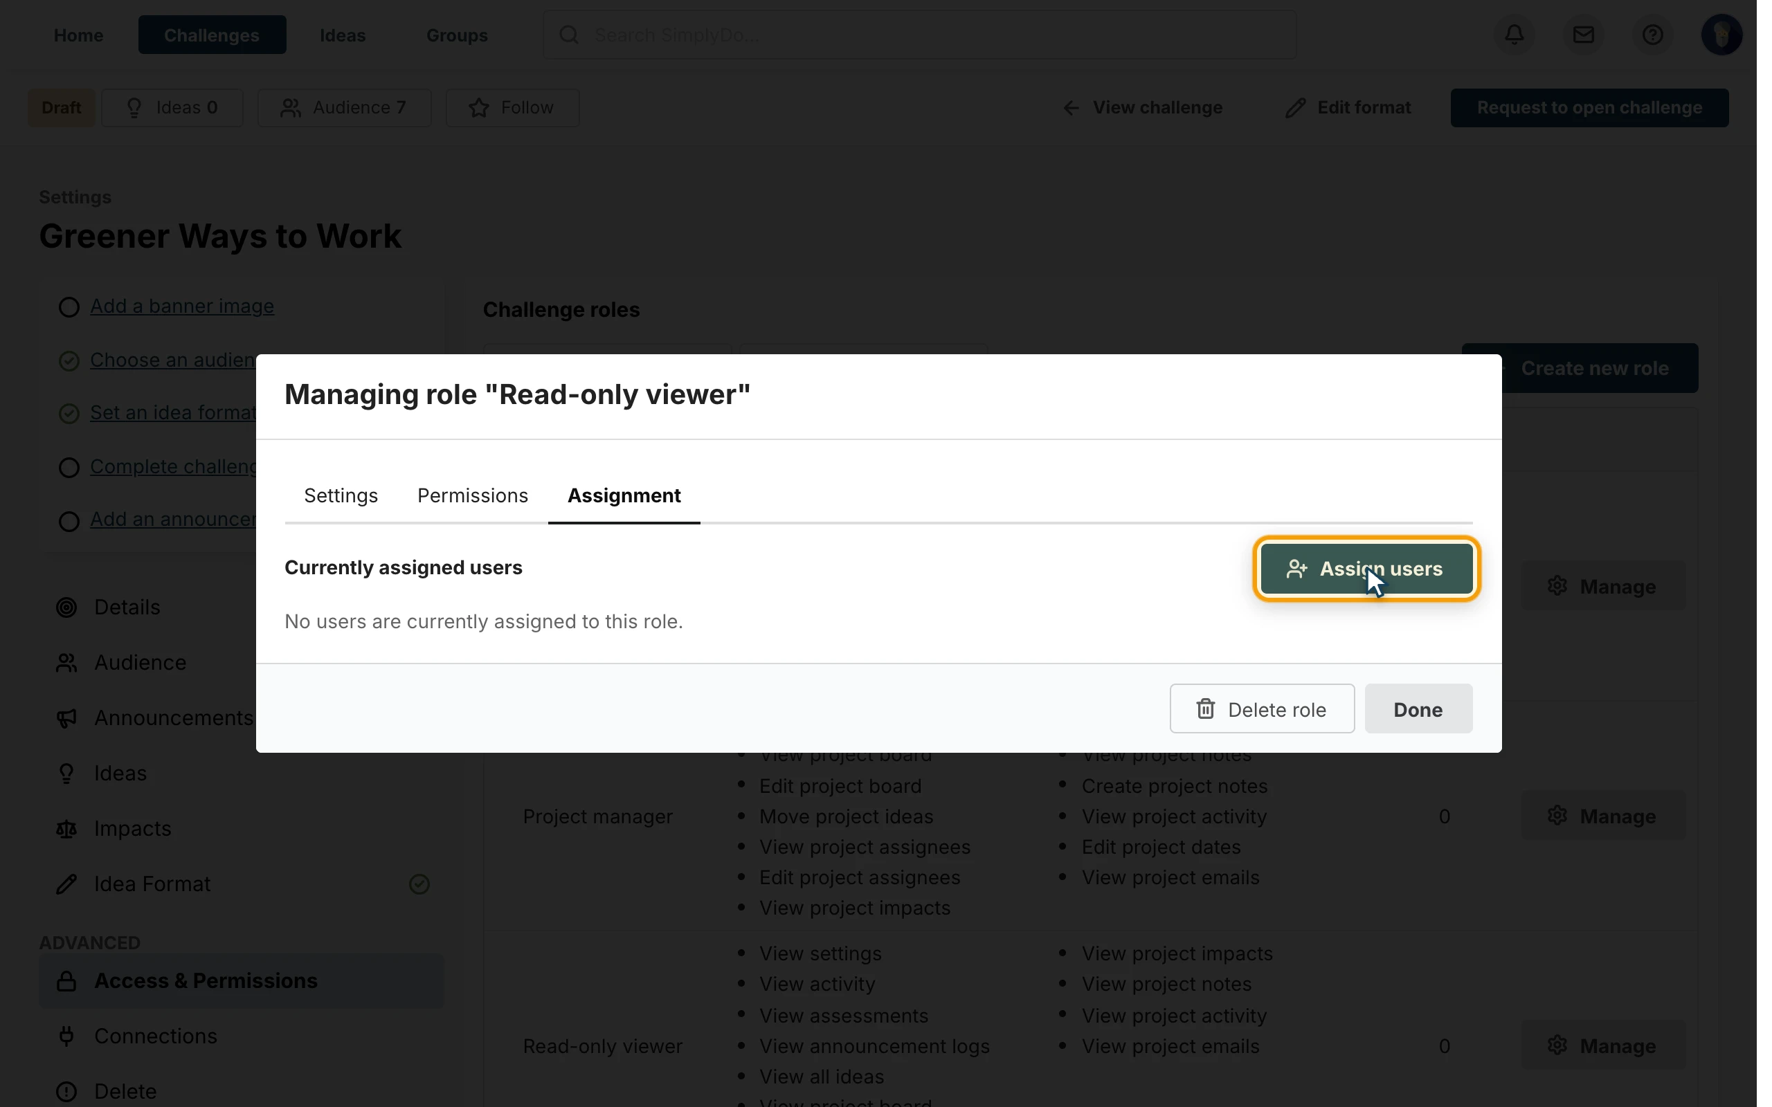
Task: Open the user profile avatar
Action: click(1721, 35)
